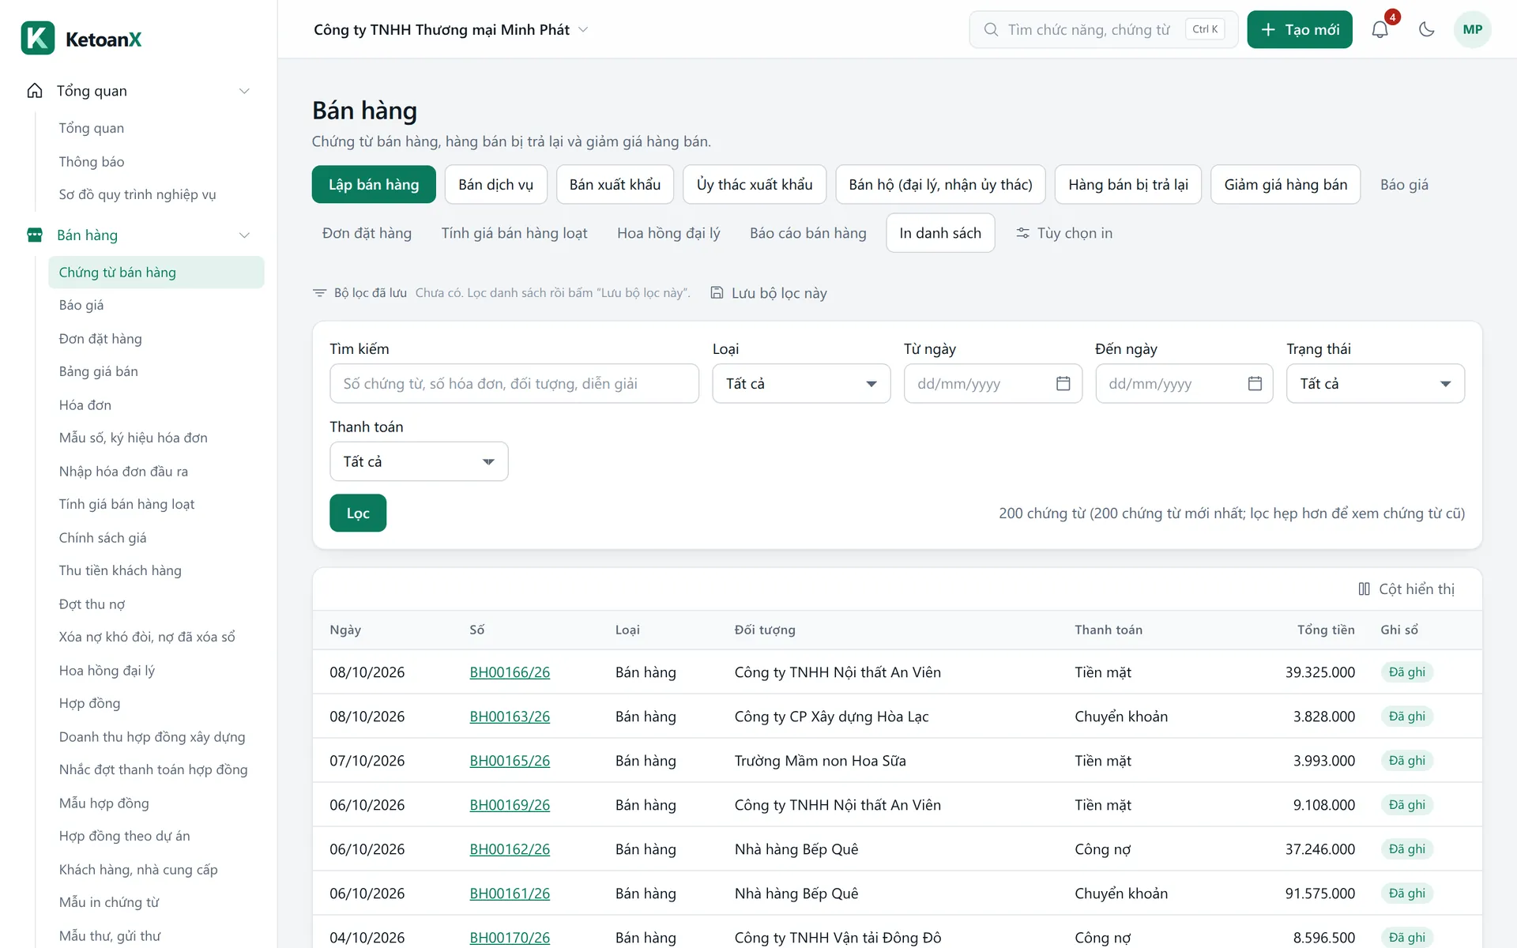Open Thu tiền khách hàng sidebar item
This screenshot has width=1517, height=948.
pyautogui.click(x=120, y=570)
